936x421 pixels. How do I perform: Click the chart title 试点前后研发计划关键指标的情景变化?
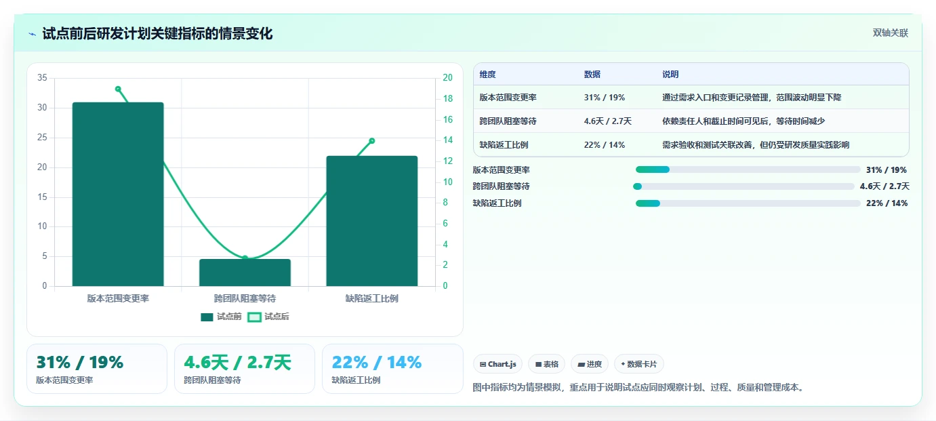(x=157, y=34)
